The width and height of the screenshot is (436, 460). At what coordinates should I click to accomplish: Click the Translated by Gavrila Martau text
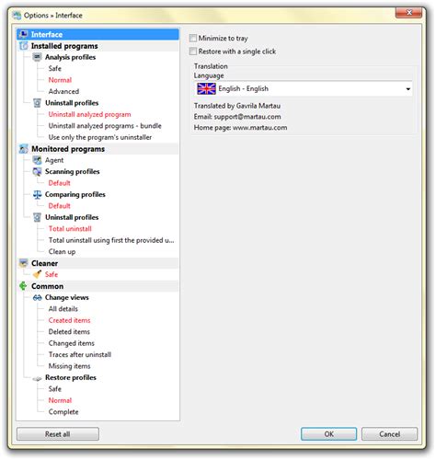click(x=237, y=106)
